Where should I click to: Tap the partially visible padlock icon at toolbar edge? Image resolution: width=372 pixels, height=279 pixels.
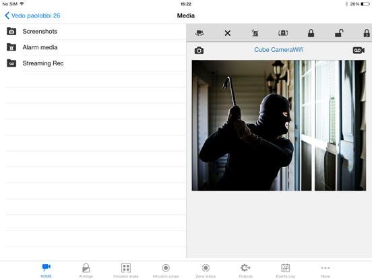pyautogui.click(x=367, y=33)
